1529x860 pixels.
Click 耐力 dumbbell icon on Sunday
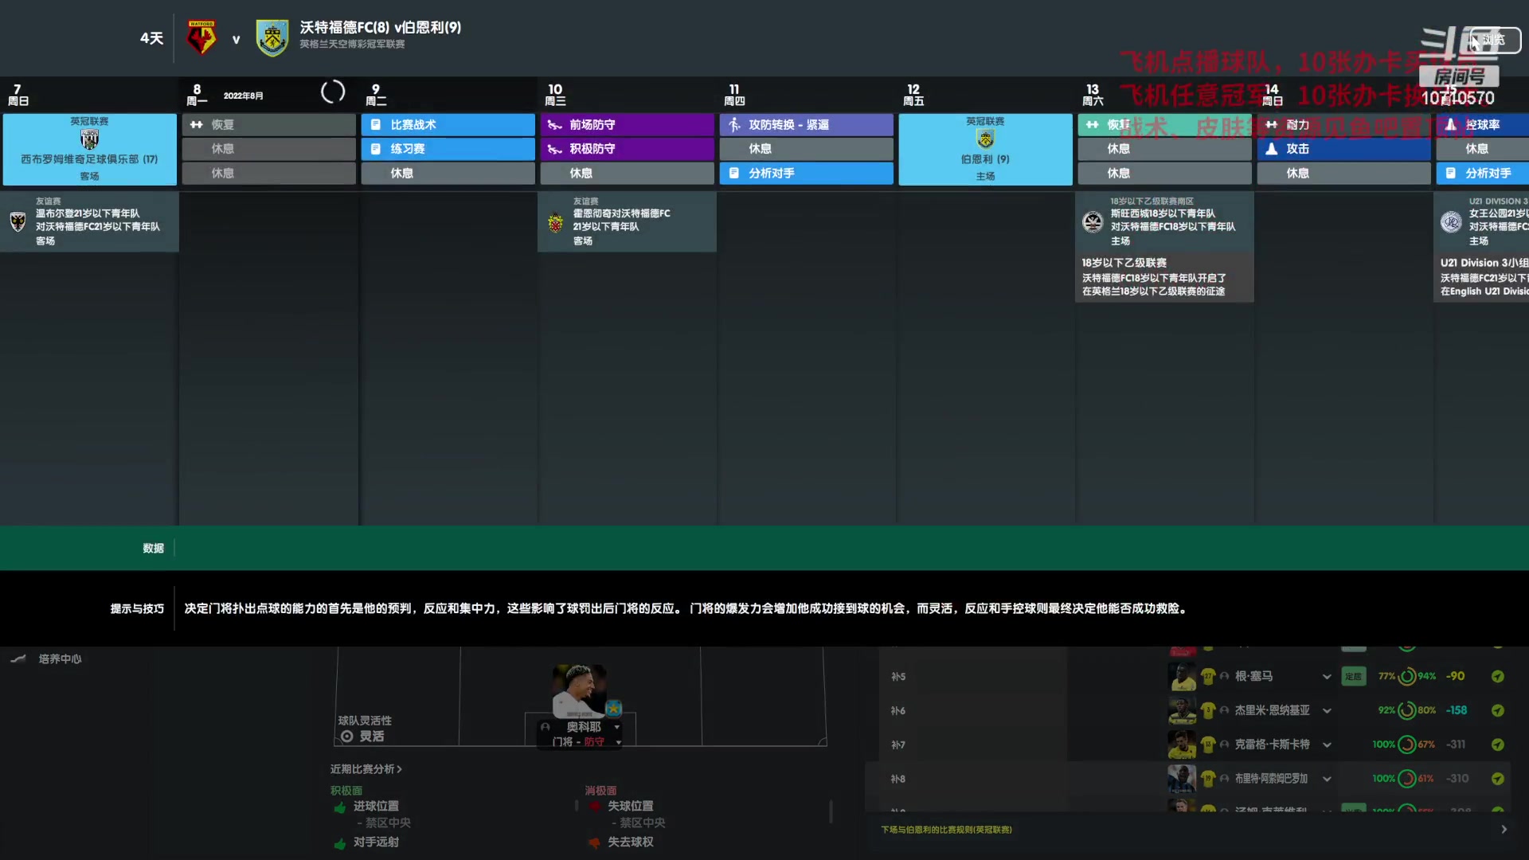[1272, 124]
